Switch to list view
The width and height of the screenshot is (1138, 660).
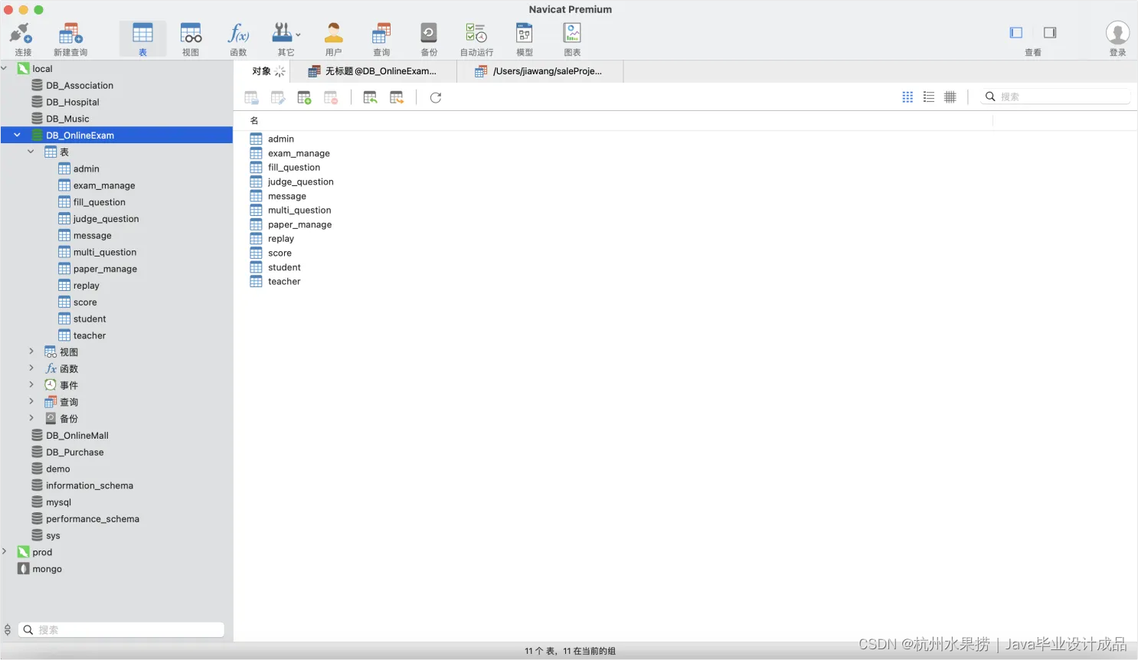click(x=929, y=97)
